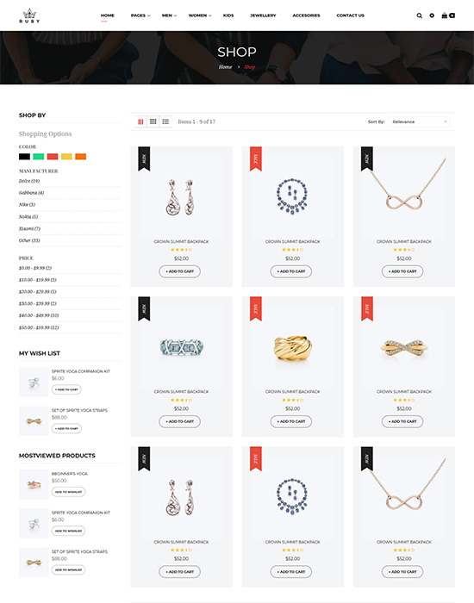The height and width of the screenshot is (603, 474).
Task: Filter by Xiaomi manufacturer
Action: click(29, 228)
